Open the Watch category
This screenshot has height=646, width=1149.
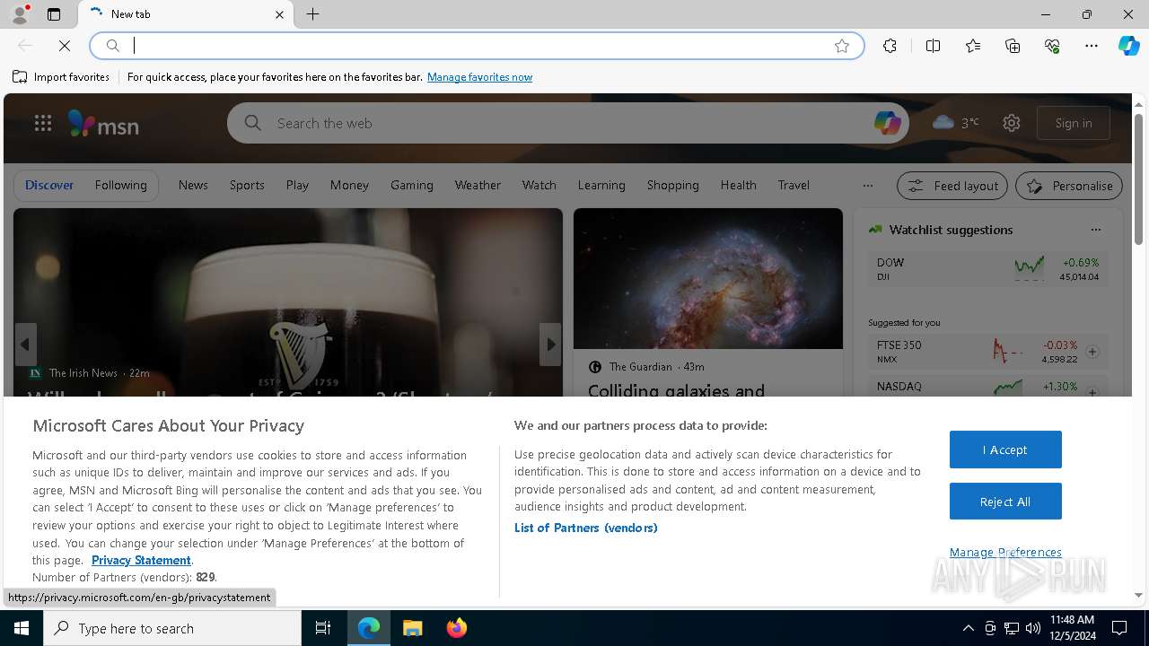[539, 185]
